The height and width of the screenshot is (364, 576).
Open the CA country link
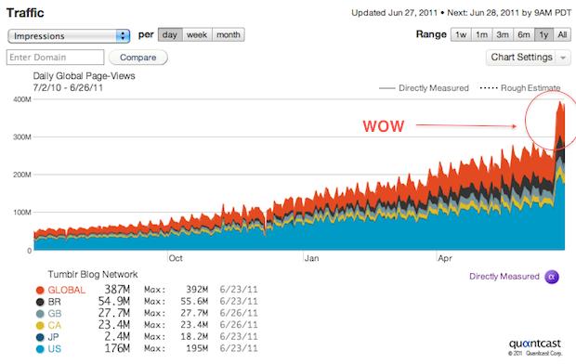[x=55, y=325]
